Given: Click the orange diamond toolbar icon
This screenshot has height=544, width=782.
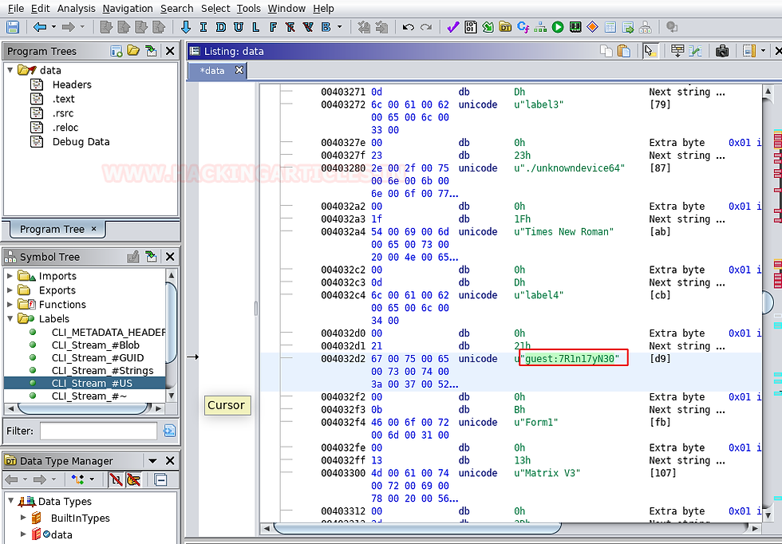Looking at the screenshot, I should (x=592, y=27).
